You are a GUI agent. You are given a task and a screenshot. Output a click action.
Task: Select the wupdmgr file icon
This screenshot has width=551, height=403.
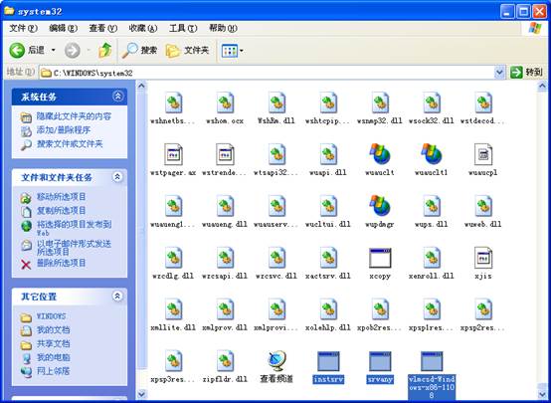(380, 206)
